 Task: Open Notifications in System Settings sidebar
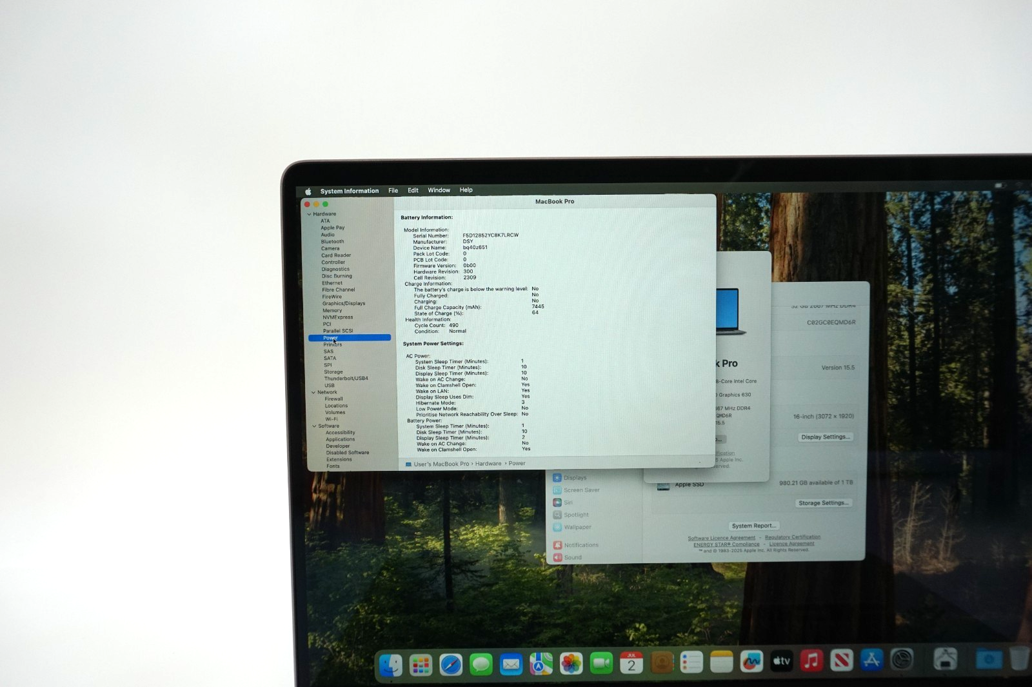[x=575, y=545]
